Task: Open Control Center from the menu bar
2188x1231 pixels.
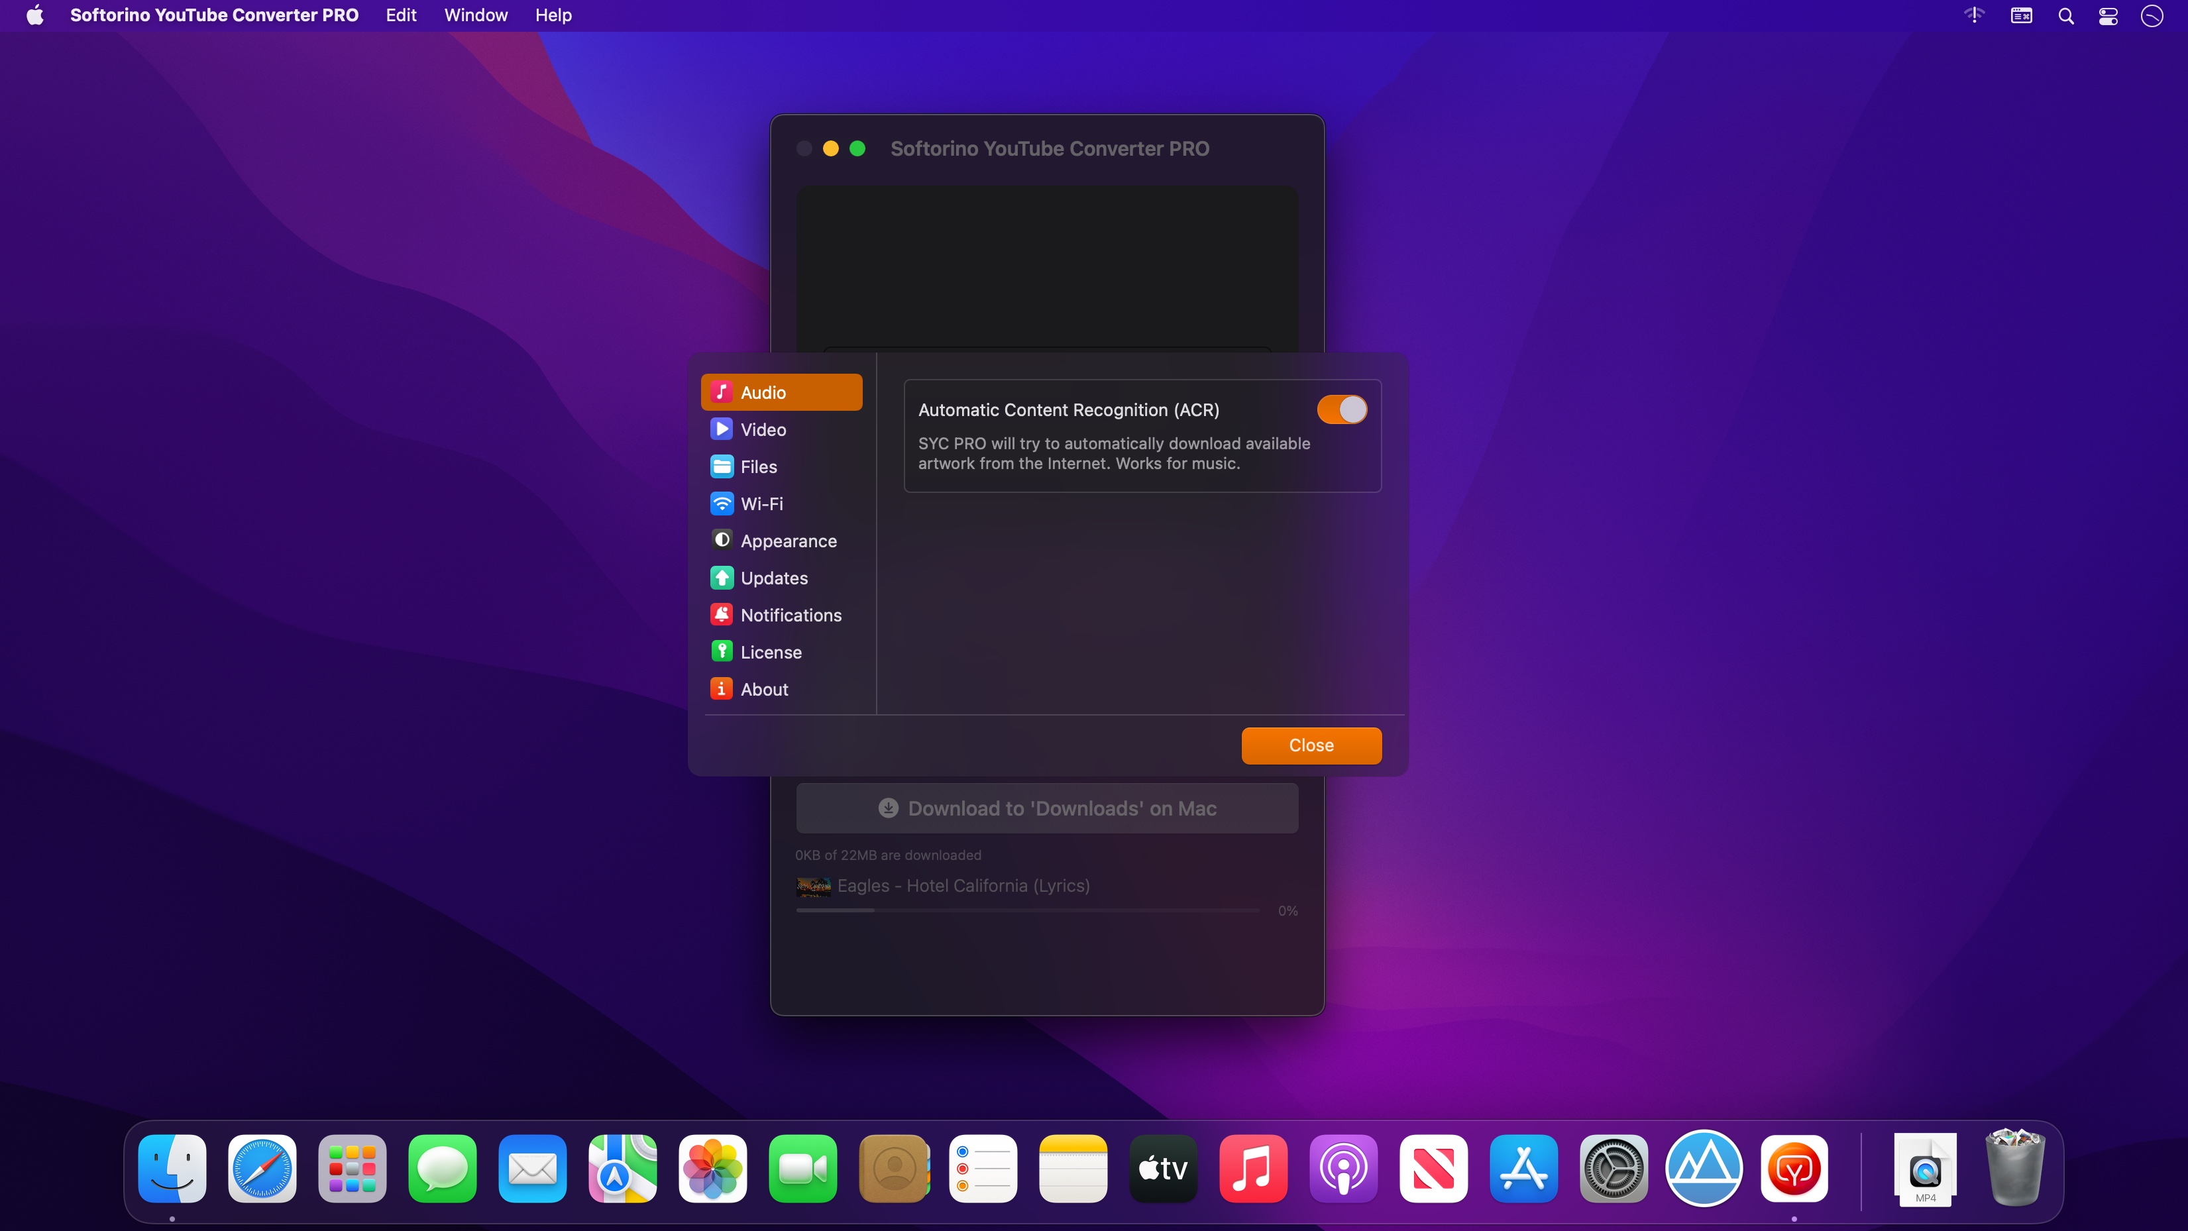Action: [2108, 15]
